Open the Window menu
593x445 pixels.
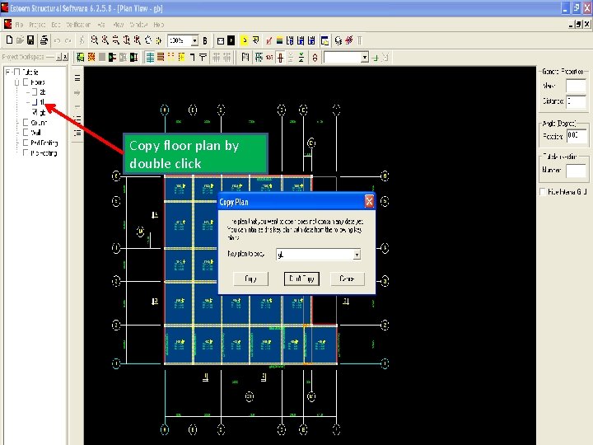tap(138, 25)
